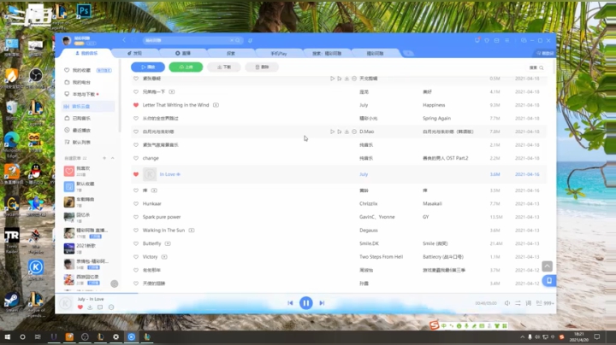Add a new playlist with plus icon
The image size is (616, 345).
(x=104, y=158)
